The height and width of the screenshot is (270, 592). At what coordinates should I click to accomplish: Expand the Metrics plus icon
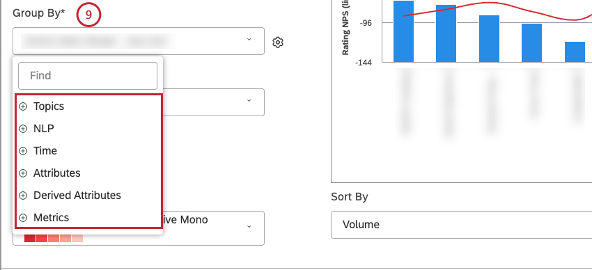[x=23, y=218]
